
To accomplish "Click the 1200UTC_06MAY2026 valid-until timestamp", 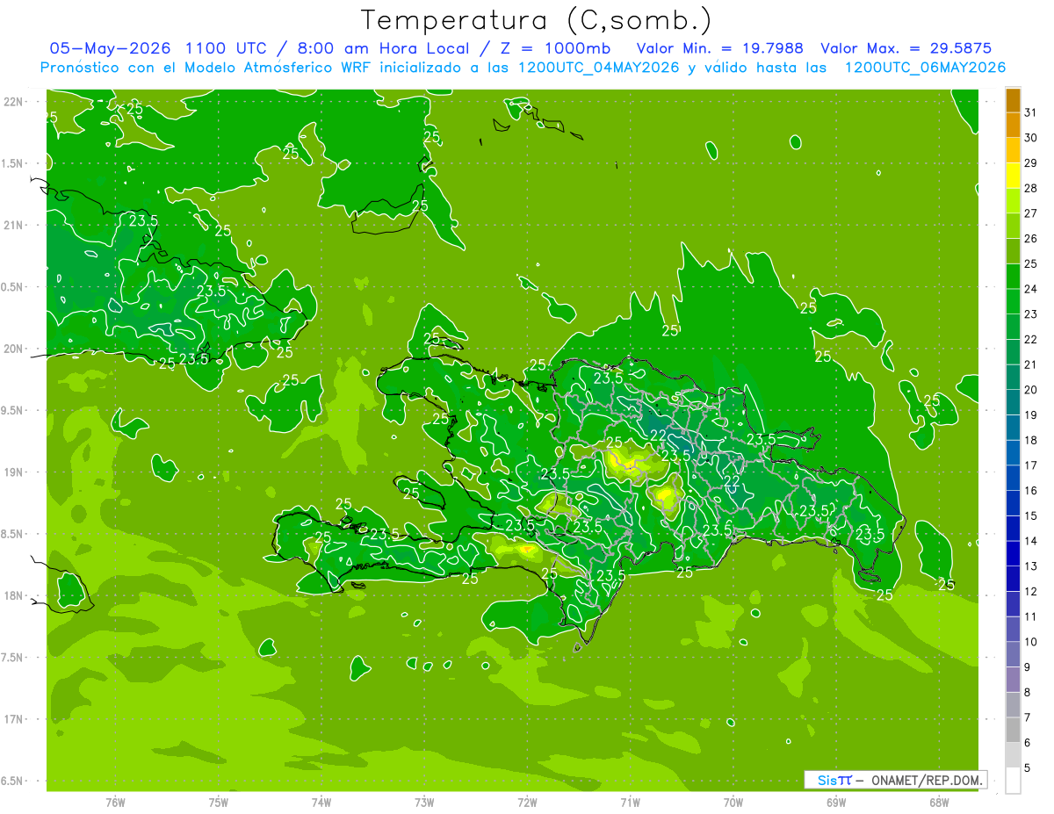I will tap(925, 68).
